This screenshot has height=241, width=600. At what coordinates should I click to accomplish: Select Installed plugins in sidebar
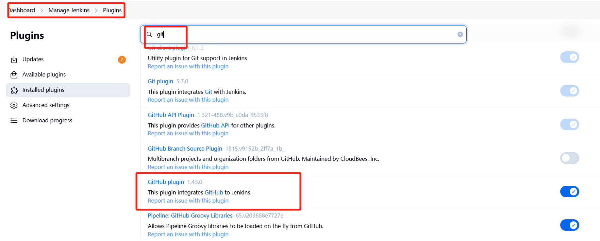[x=68, y=90]
